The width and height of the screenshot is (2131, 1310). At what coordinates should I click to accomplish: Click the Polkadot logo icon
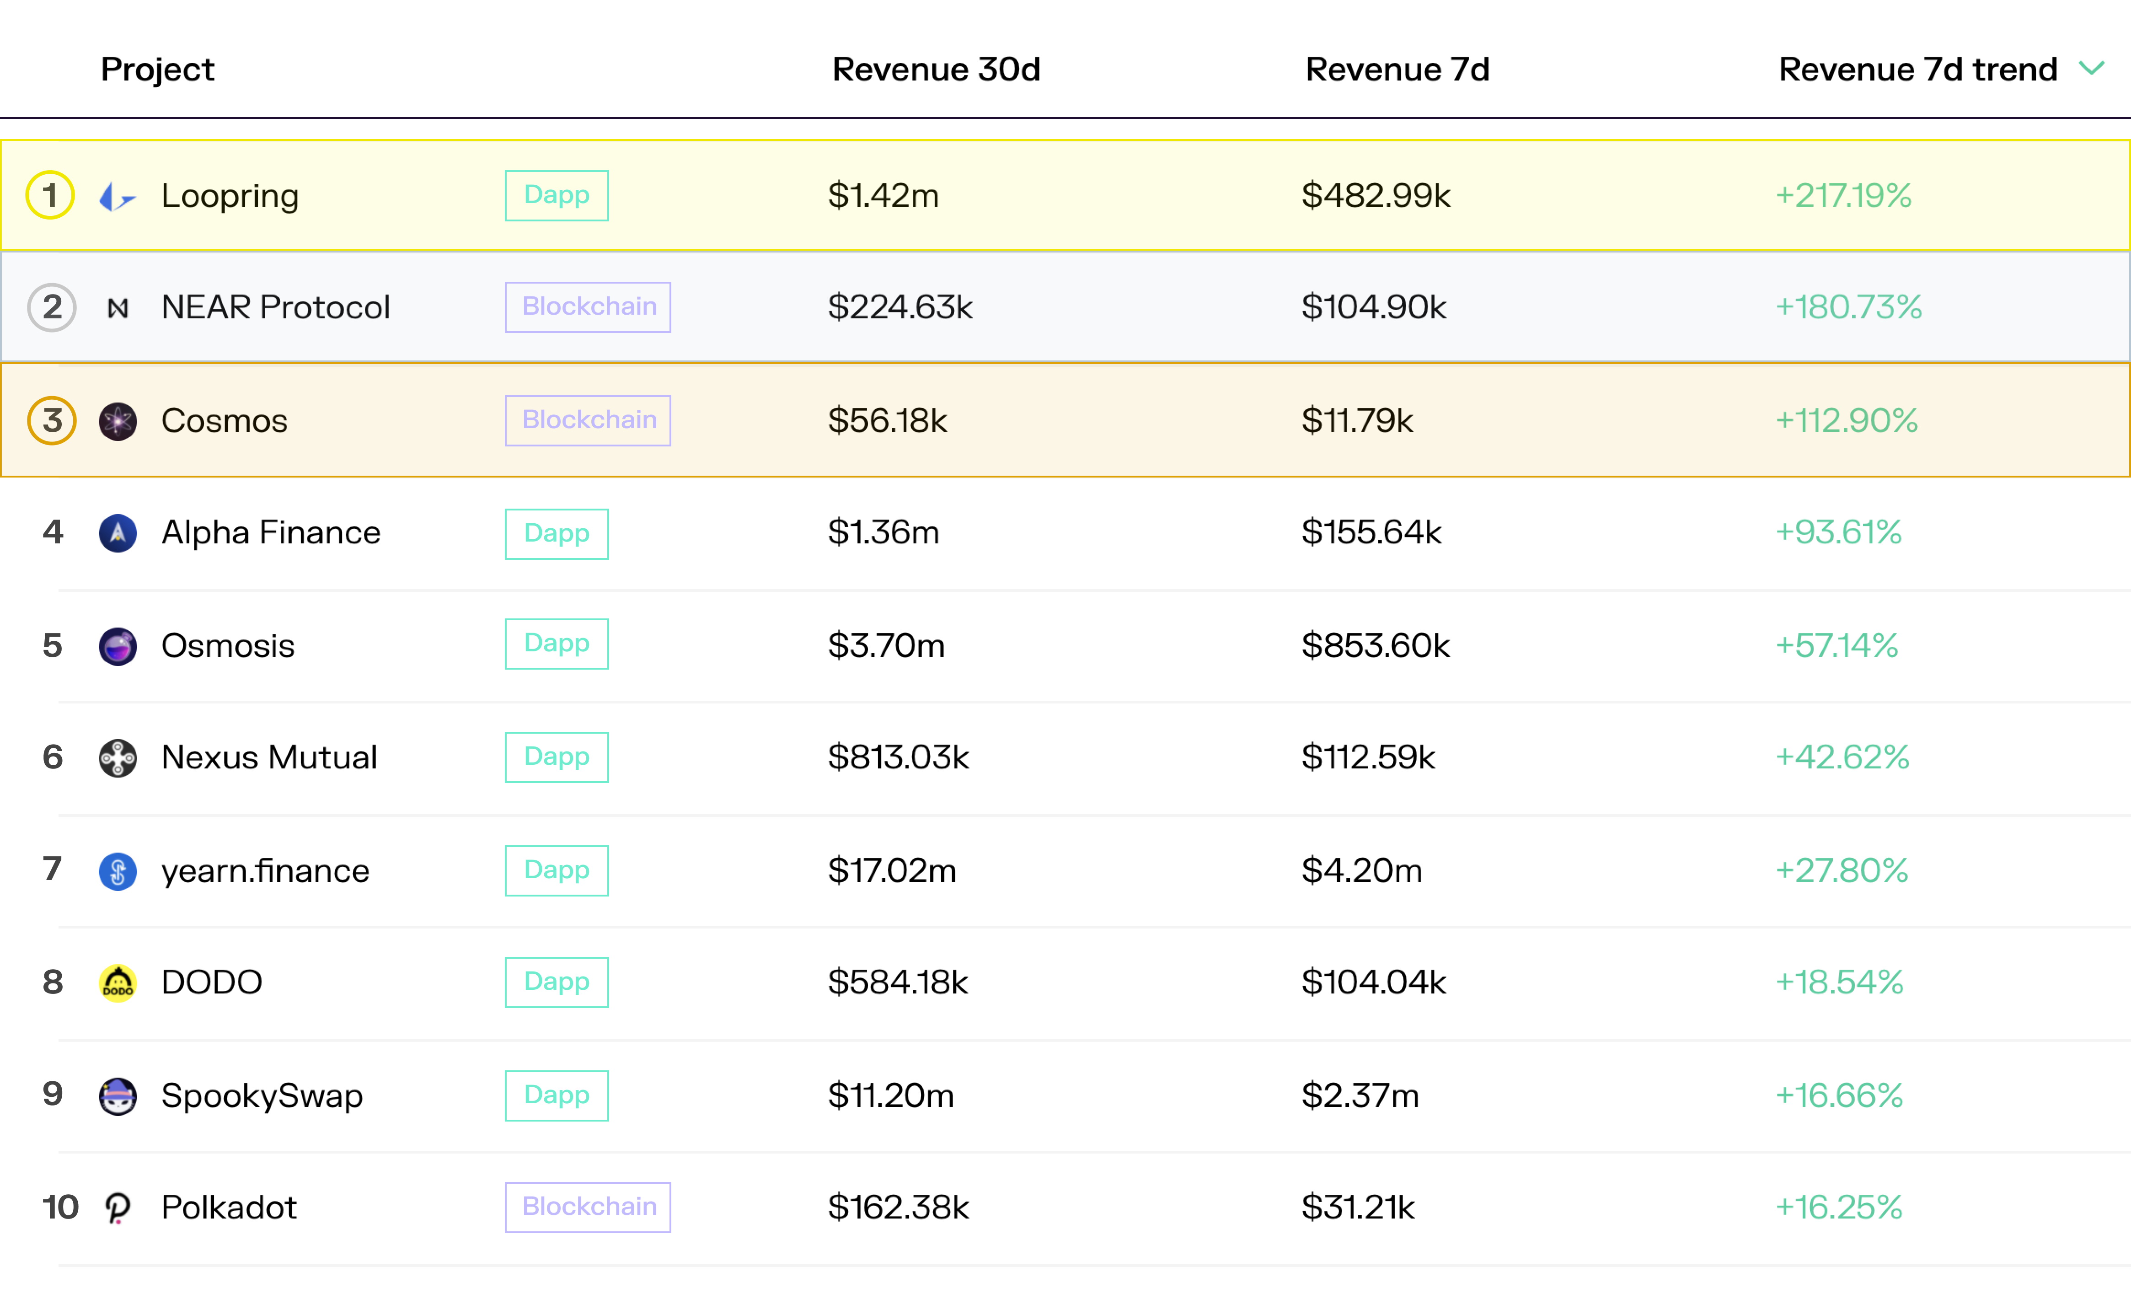(x=118, y=1208)
